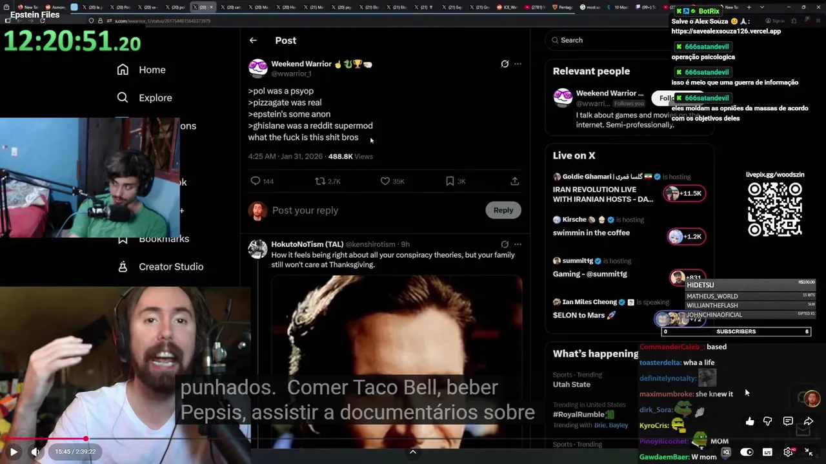Toggle the autoplay switch
The width and height of the screenshot is (826, 464).
[x=747, y=452]
